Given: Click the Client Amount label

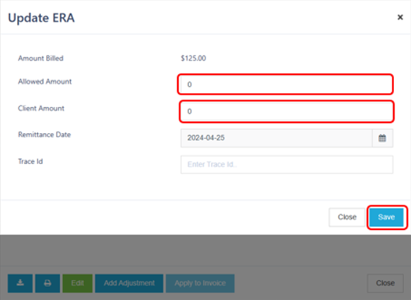Looking at the screenshot, I should coord(41,109).
